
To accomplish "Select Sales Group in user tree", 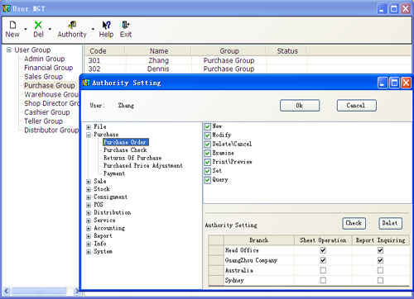I will coord(43,77).
